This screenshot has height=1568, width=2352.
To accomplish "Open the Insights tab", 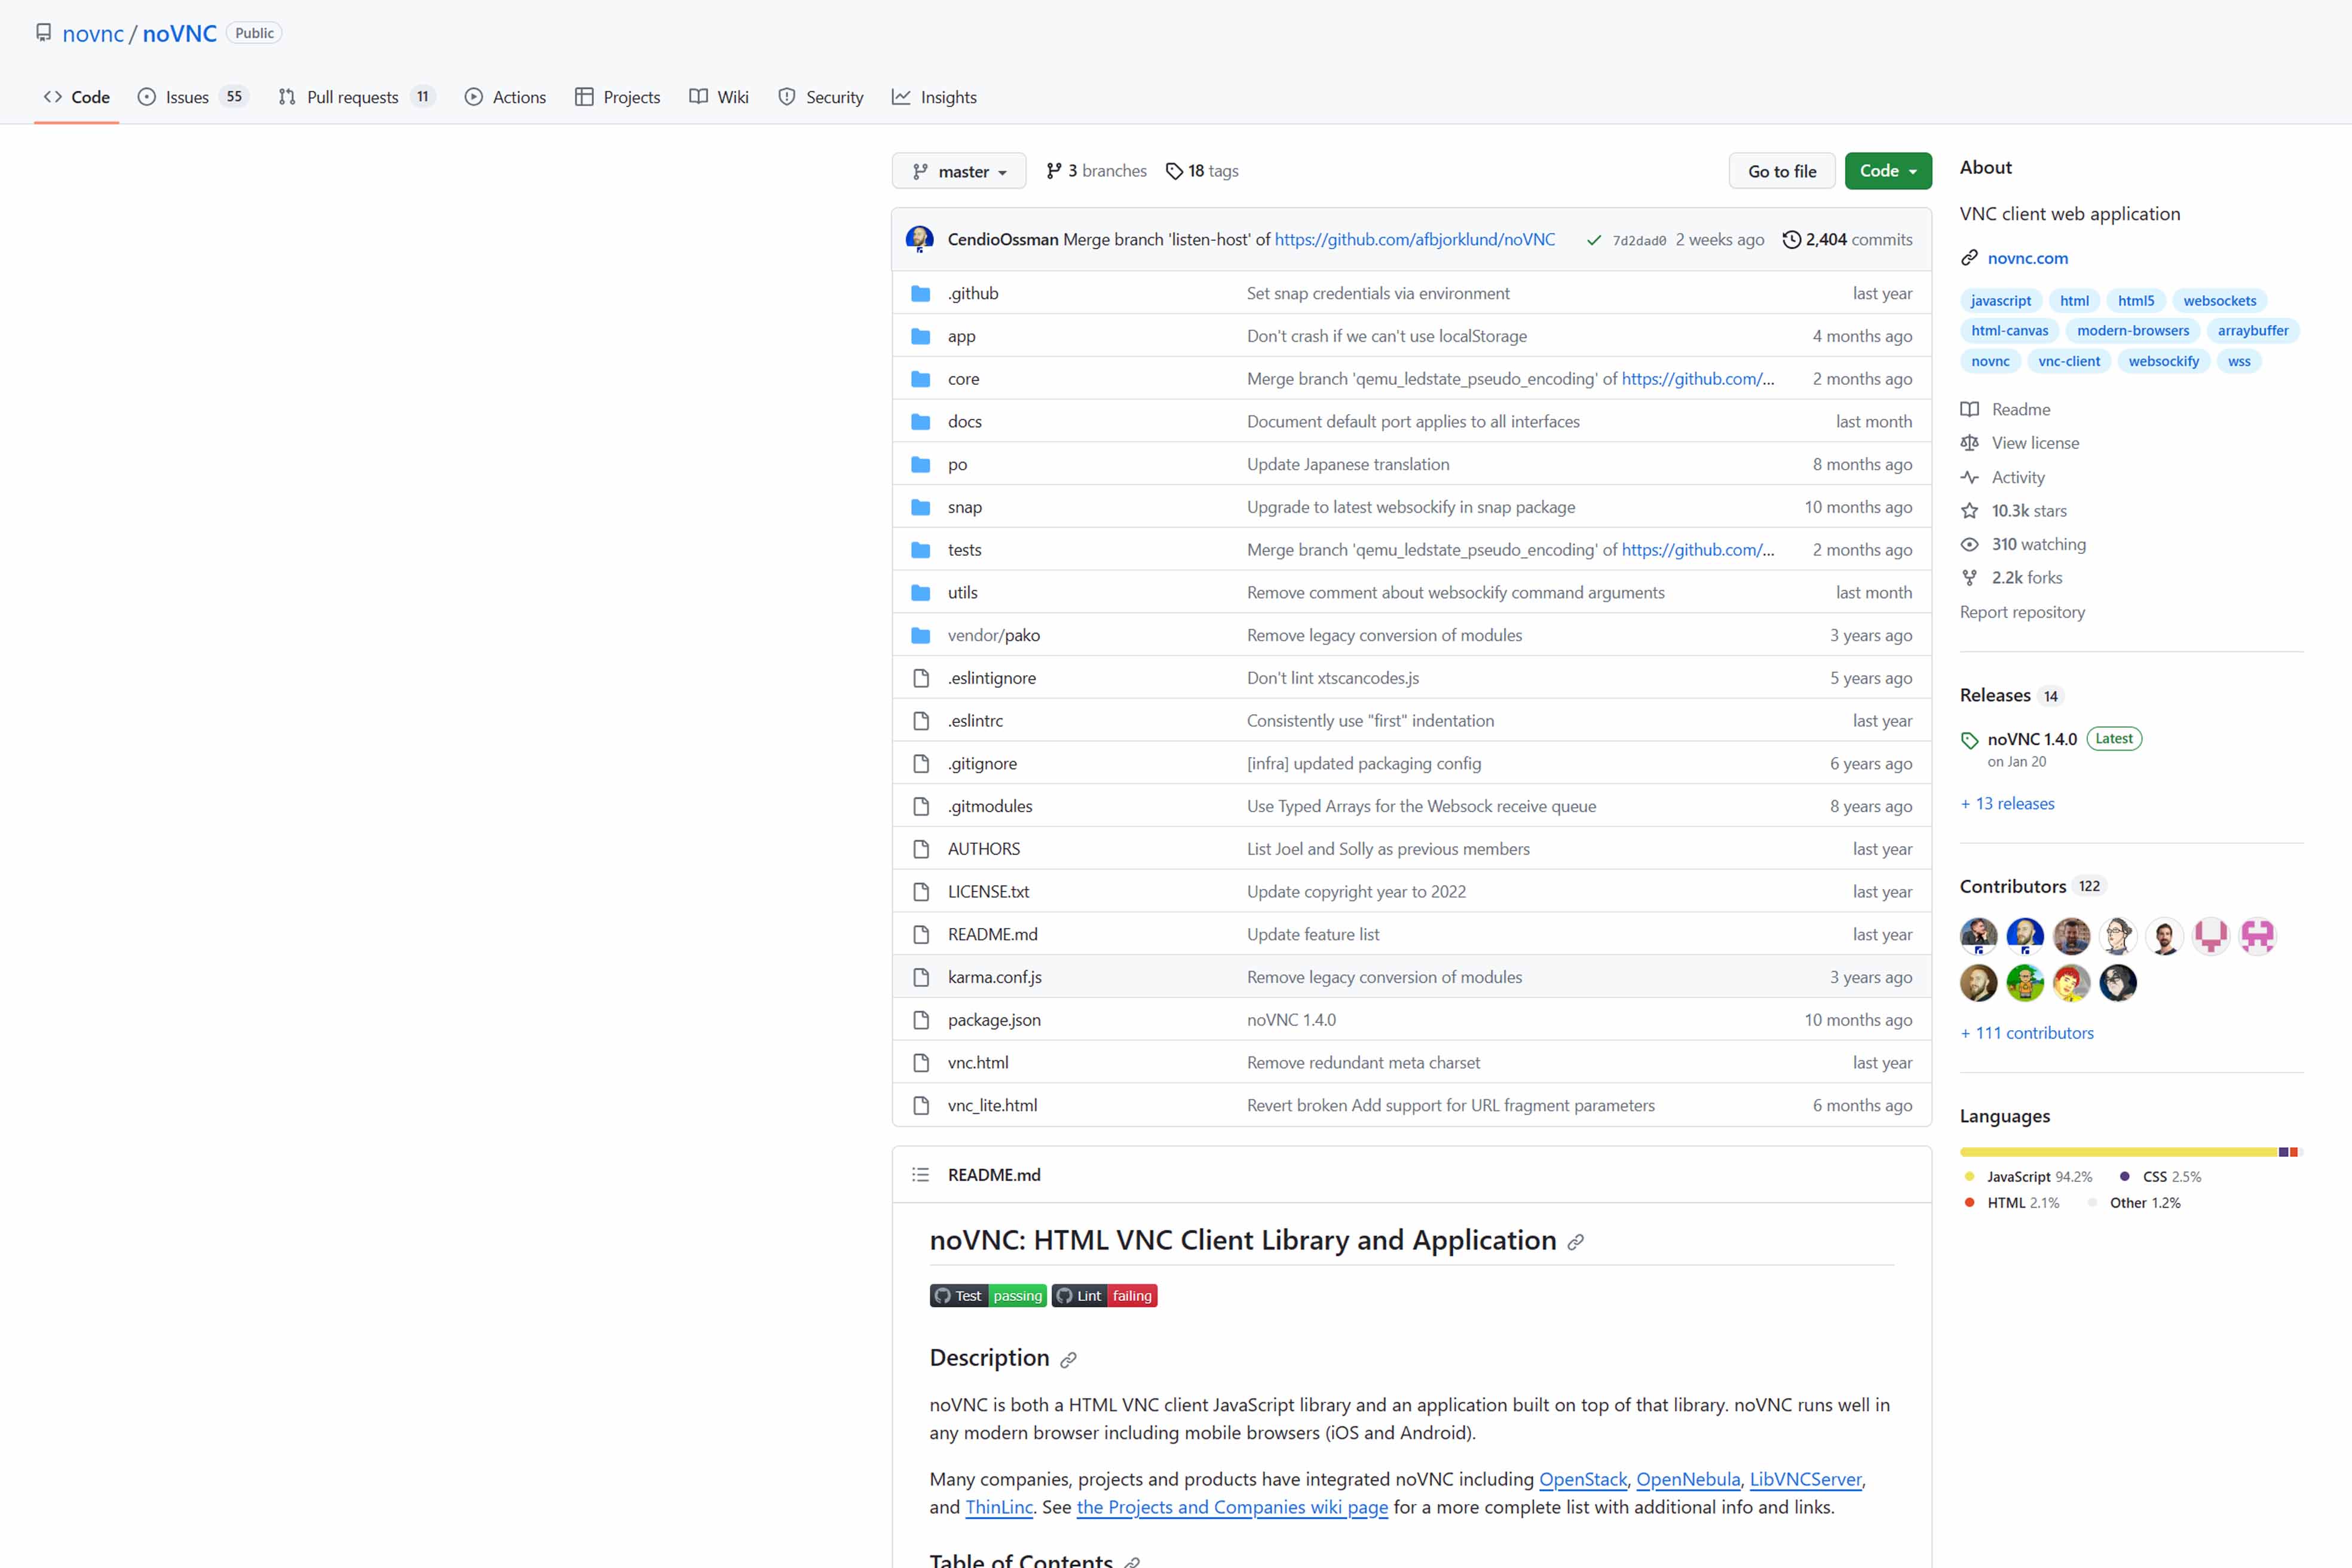I will [934, 97].
